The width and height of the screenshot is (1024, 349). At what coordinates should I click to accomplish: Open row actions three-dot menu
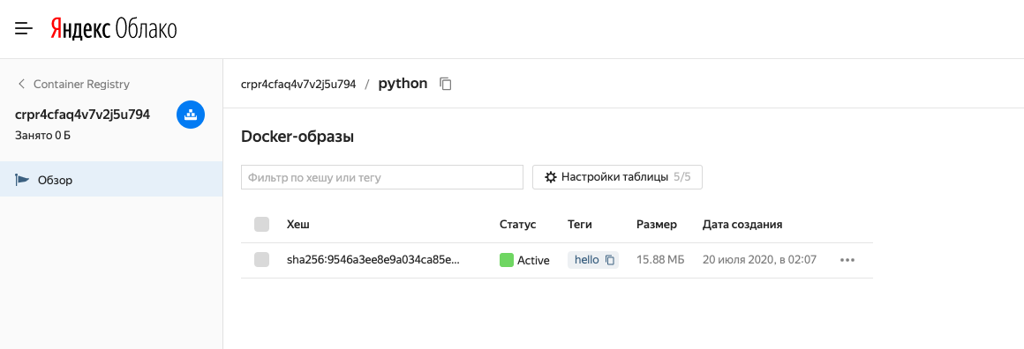[x=847, y=260]
